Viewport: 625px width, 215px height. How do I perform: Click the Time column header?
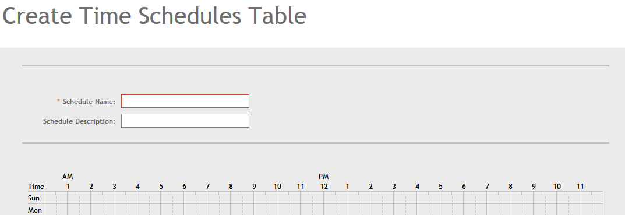(x=36, y=187)
